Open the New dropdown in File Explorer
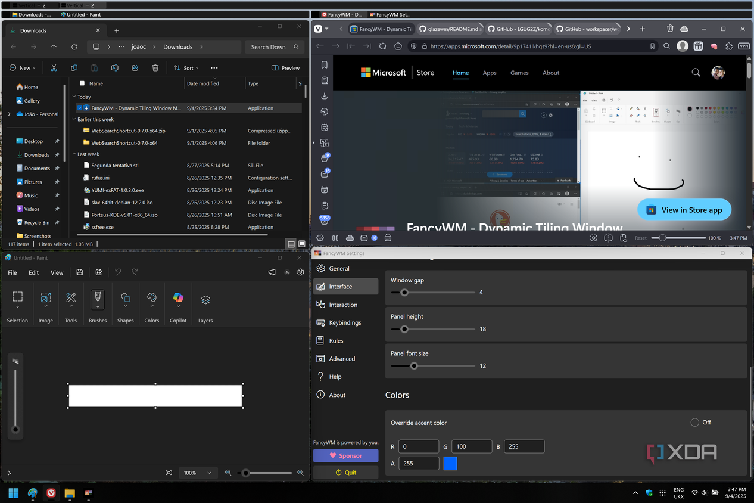Viewport: 754px width, 503px height. pos(23,68)
